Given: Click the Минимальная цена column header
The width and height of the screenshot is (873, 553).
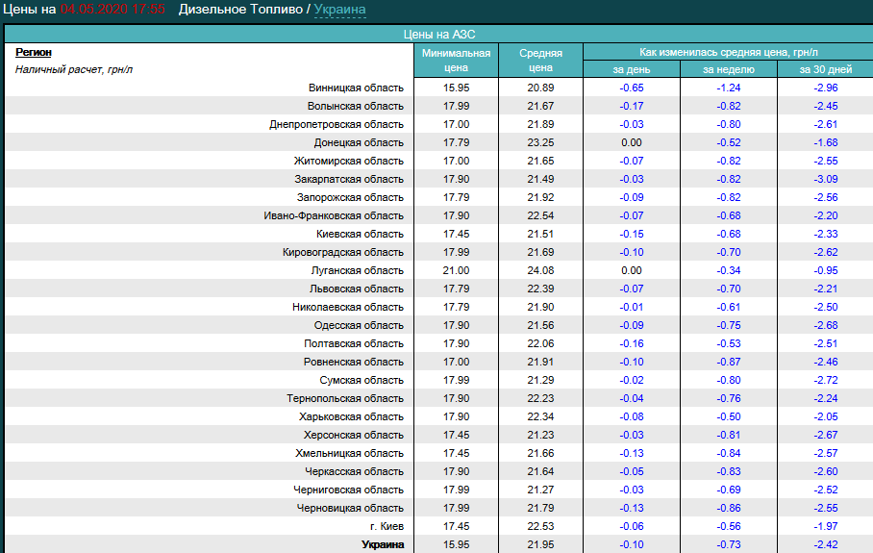Looking at the screenshot, I should (456, 61).
